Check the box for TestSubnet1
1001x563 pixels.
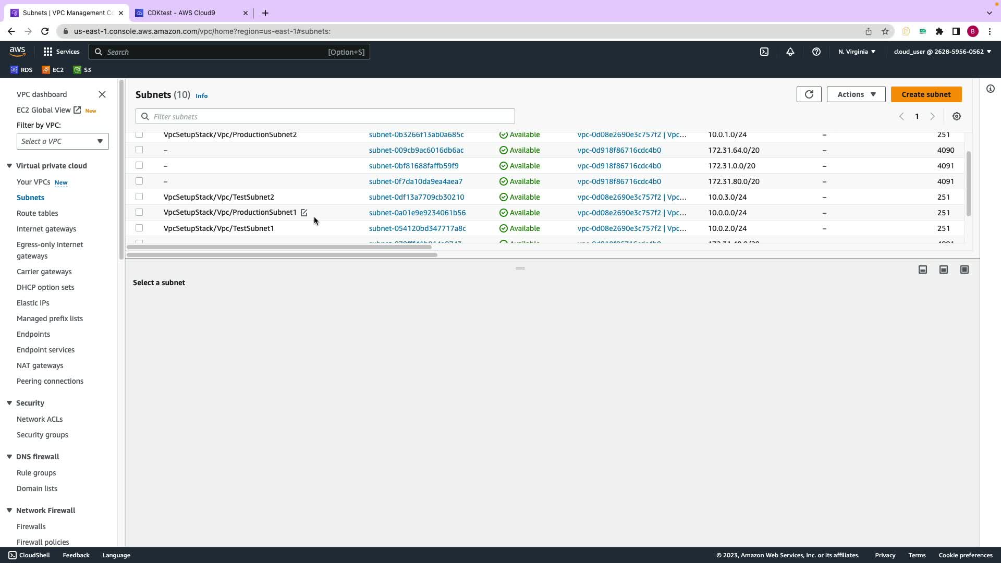139,228
